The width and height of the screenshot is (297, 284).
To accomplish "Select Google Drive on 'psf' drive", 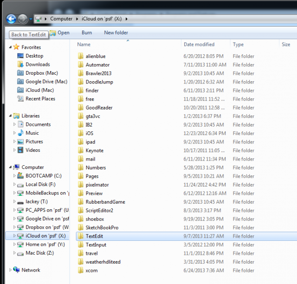I will 47,219.
